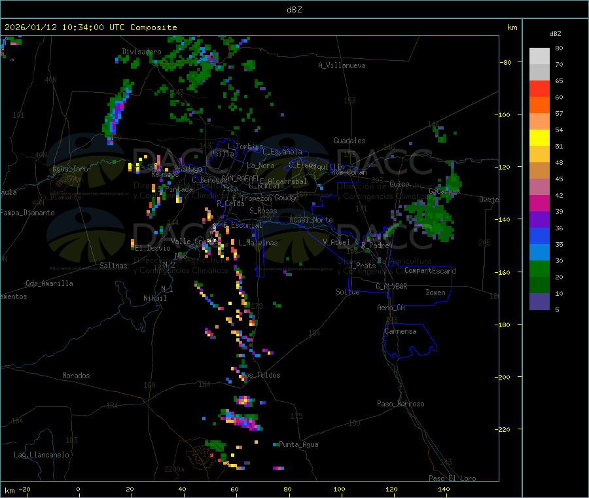This screenshot has width=589, height=498.
Task: Click the La_Nora location label
Action: (260, 166)
